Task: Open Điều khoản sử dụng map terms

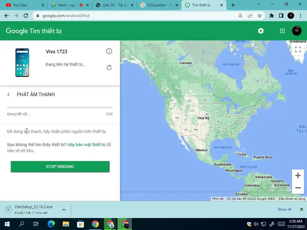Action: [x=292, y=199]
